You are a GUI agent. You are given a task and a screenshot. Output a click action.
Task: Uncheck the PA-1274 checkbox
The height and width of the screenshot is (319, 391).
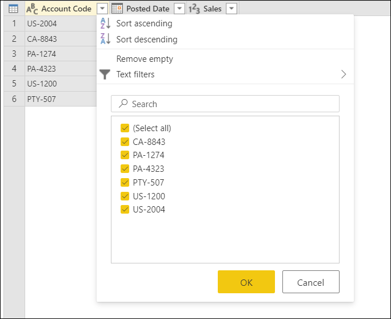[x=125, y=155]
